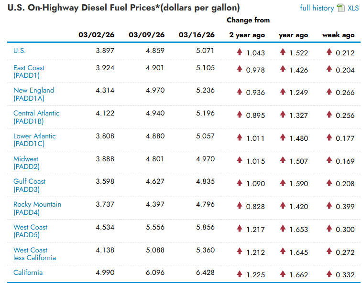The image size is (362, 283).
Task: Click California year-ago red up arrow
Action: tap(283, 274)
